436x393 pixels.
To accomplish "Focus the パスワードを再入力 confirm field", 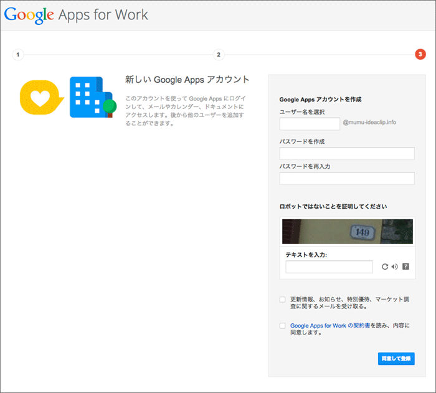I will click(x=347, y=178).
